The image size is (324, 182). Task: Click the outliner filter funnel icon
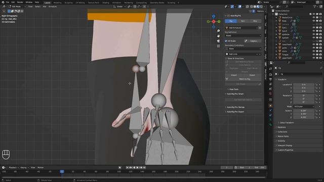click(x=315, y=7)
